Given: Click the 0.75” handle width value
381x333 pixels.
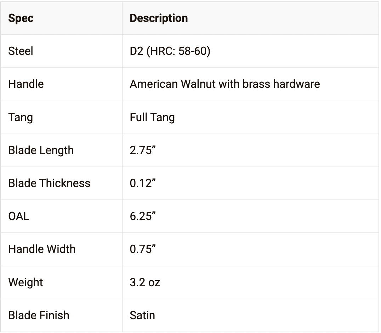Looking at the screenshot, I should (143, 249).
